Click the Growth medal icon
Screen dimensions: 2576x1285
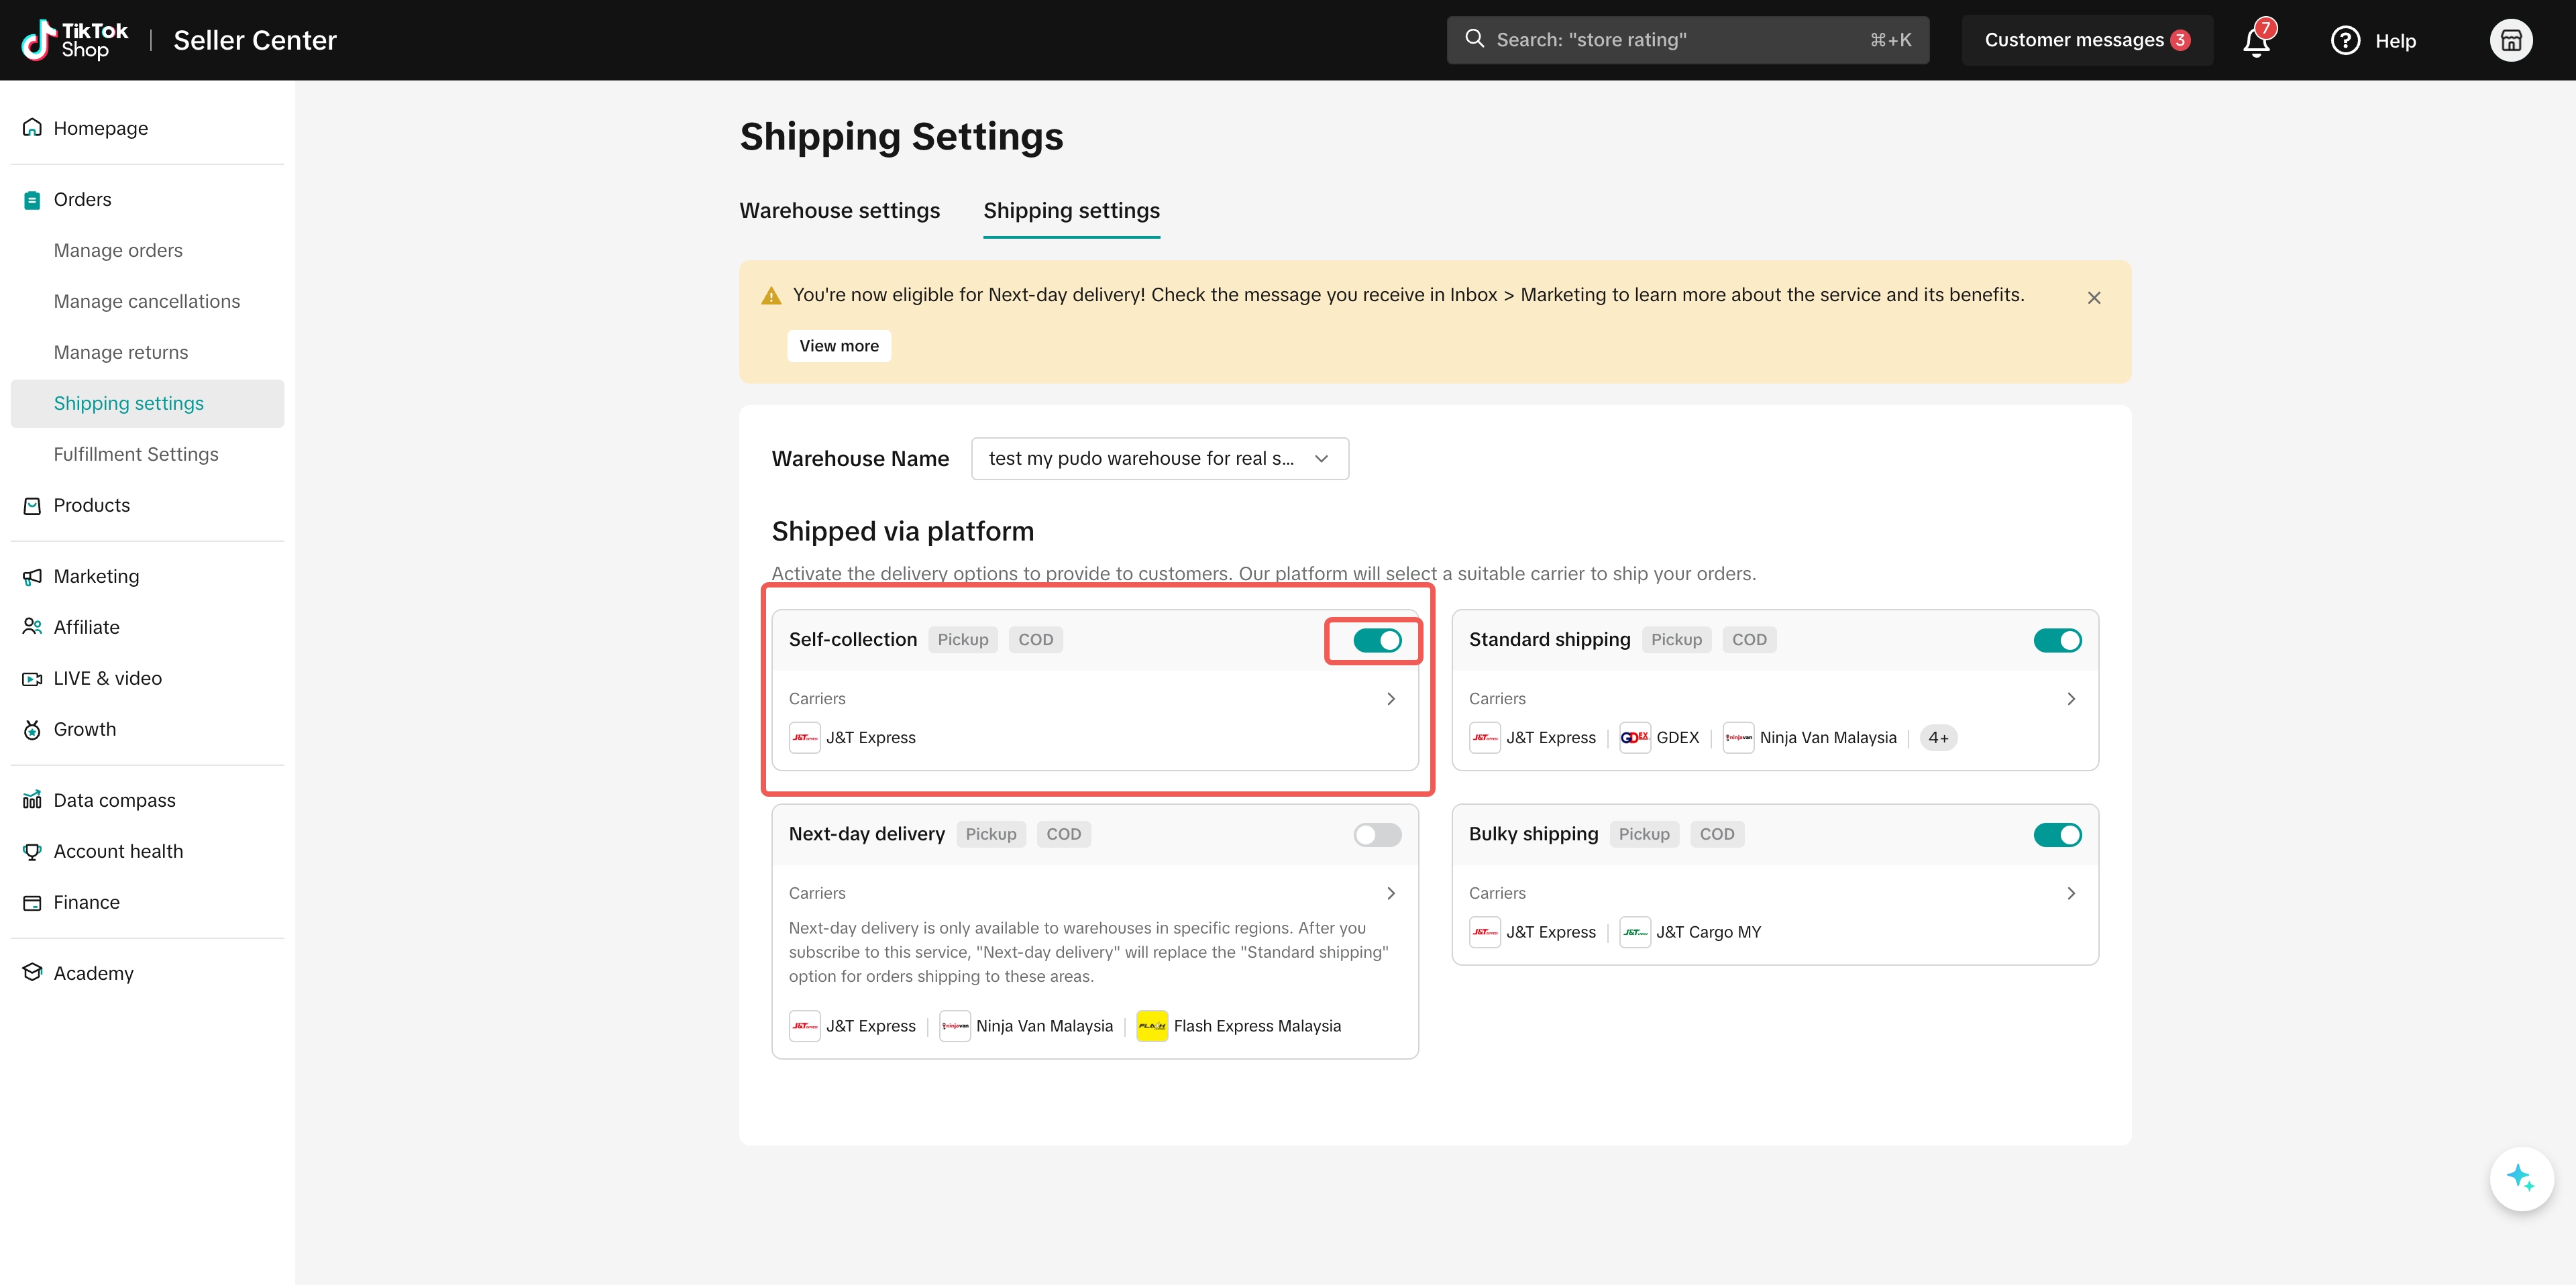pyautogui.click(x=32, y=729)
